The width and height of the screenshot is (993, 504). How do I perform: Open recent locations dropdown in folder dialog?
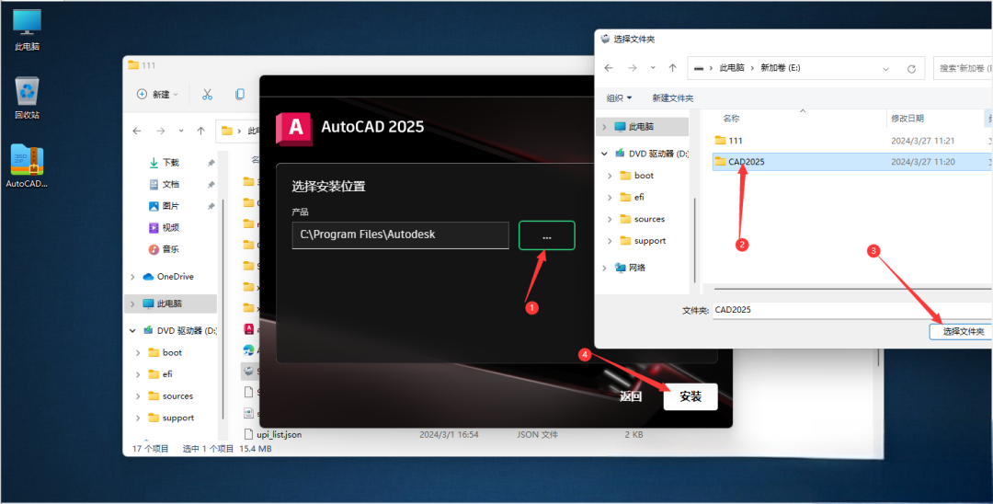pyautogui.click(x=653, y=68)
